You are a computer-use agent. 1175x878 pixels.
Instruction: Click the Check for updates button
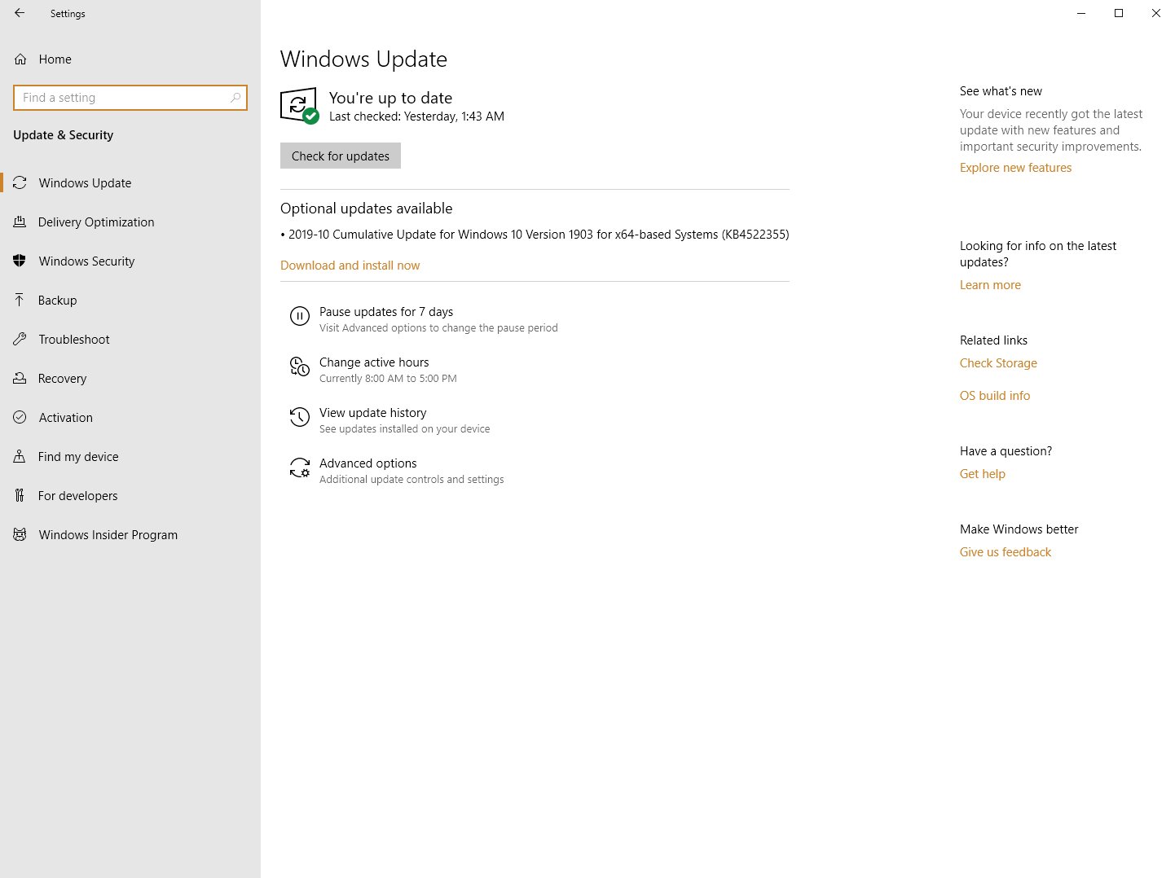pyautogui.click(x=341, y=156)
